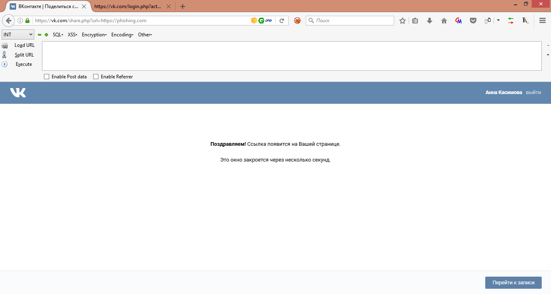Bookmark this page with the star icon
This screenshot has width=551, height=294.
(402, 21)
